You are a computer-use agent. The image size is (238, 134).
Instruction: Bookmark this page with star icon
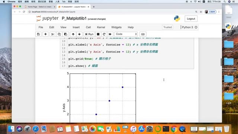point(201,12)
